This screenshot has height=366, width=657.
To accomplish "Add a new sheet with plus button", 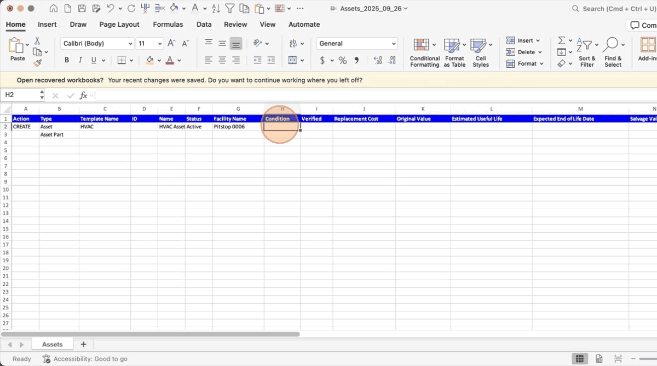I will (83, 345).
